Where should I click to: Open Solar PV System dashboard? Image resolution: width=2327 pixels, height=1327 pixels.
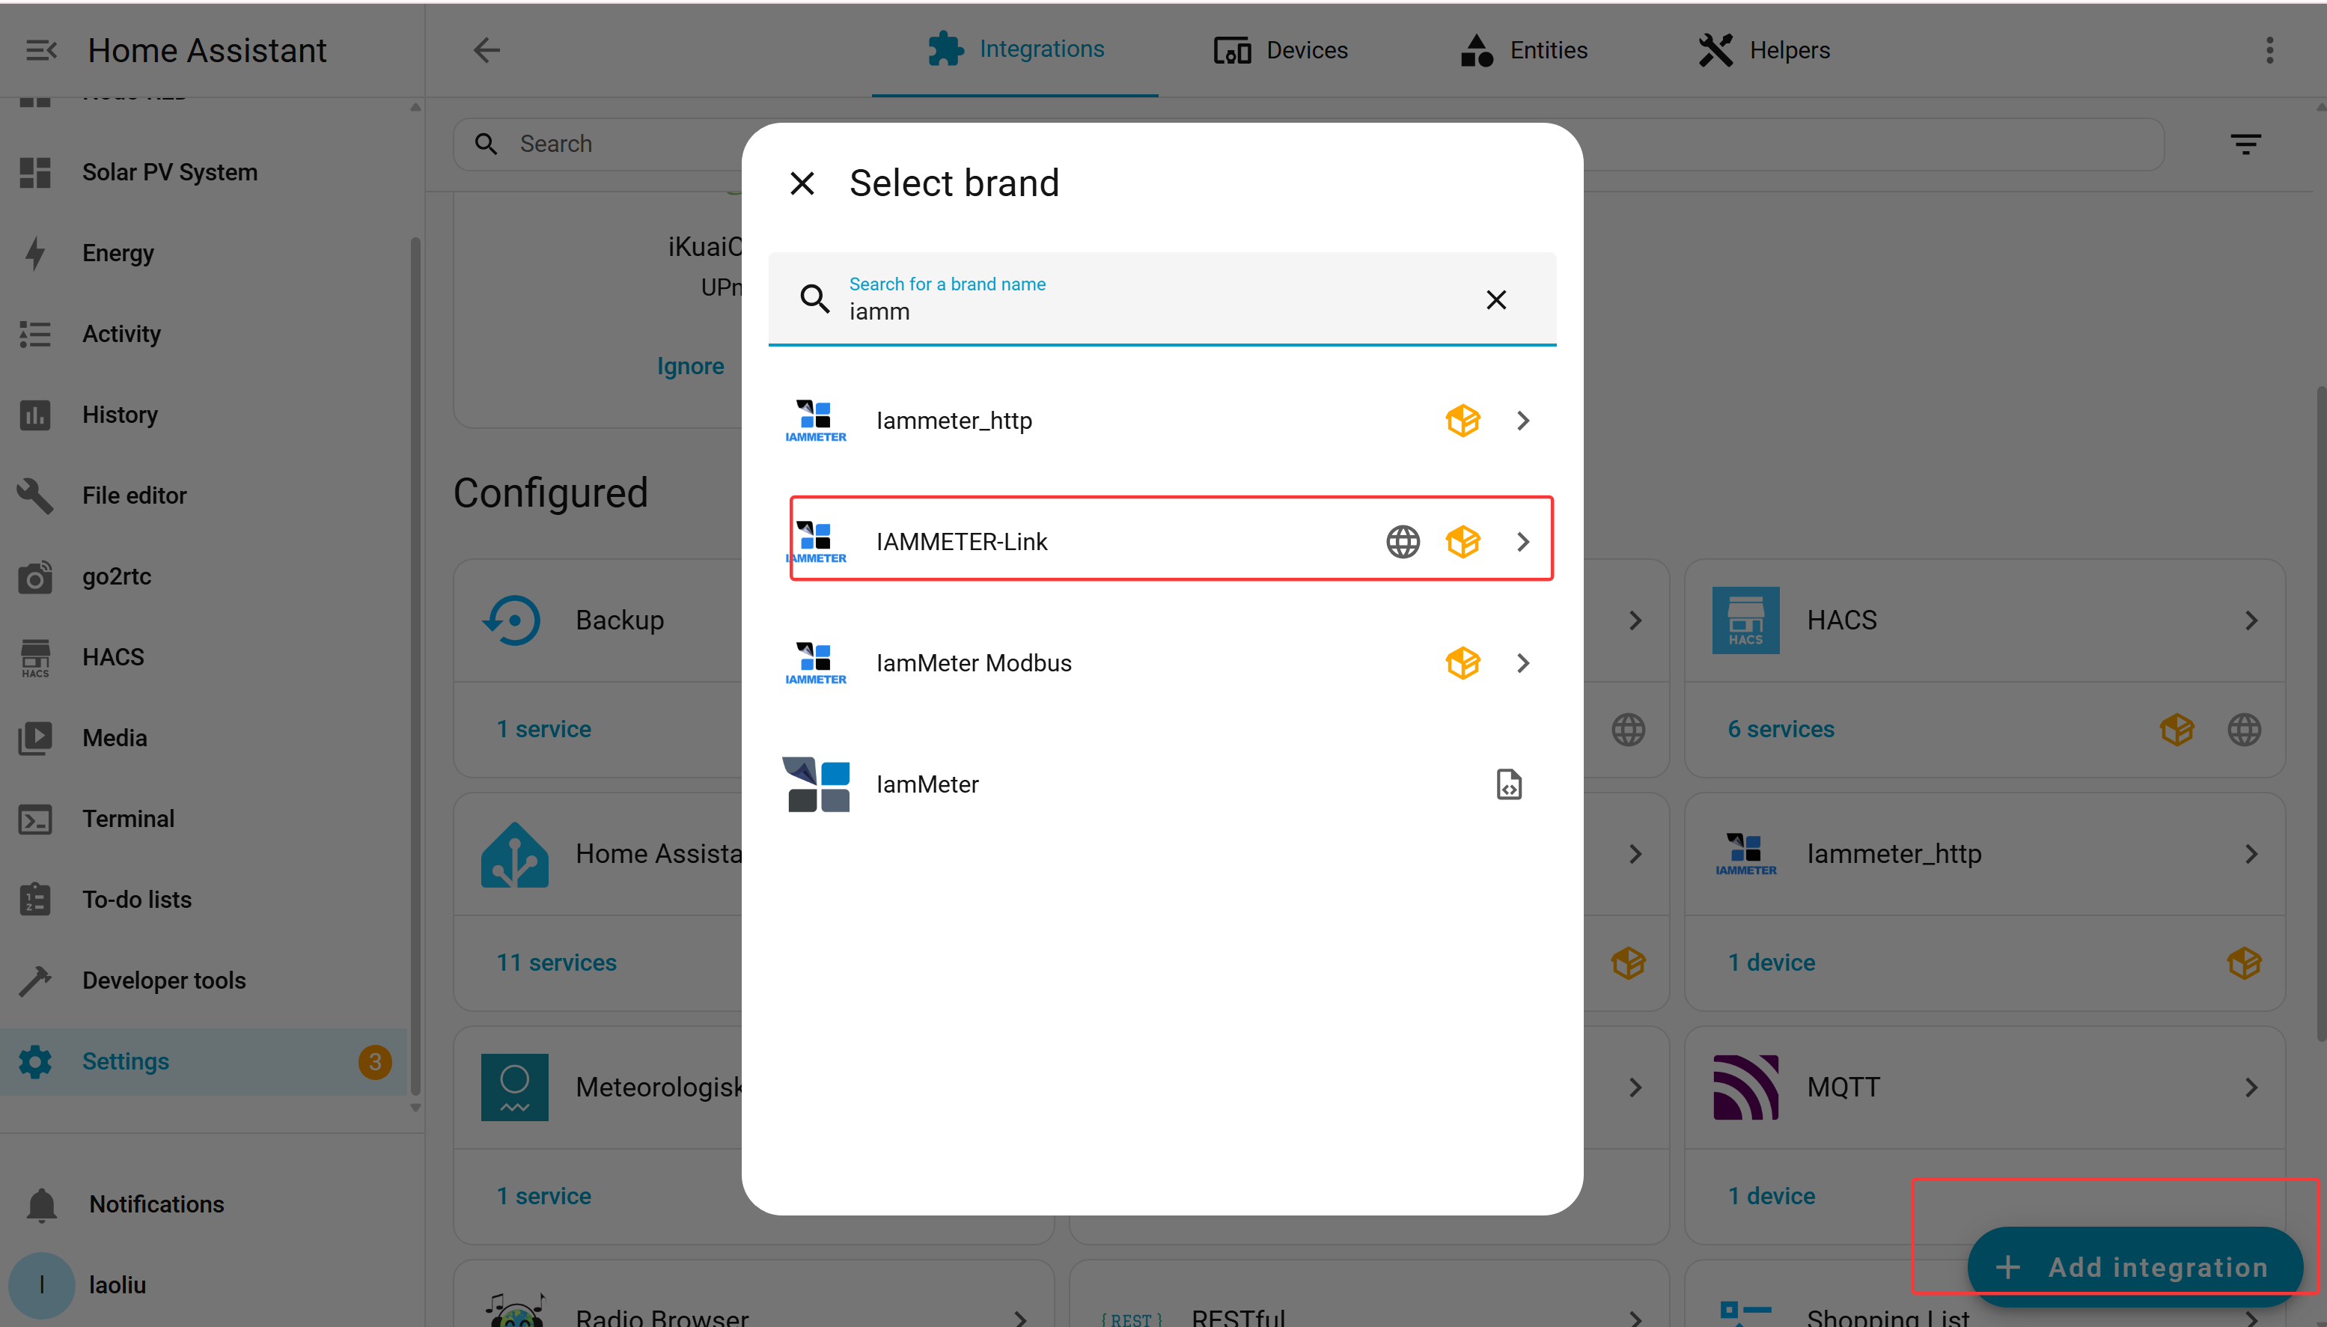(x=203, y=172)
